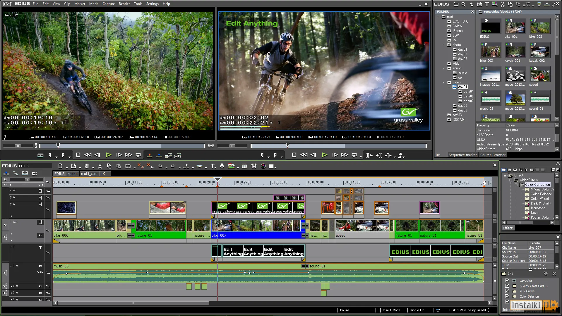This screenshot has width=562, height=316.
Task: Open the audio mixer icon in timeline toolbar
Action: (x=254, y=166)
